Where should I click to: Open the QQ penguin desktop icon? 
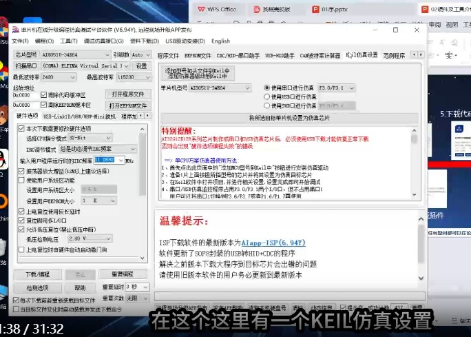click(3, 159)
